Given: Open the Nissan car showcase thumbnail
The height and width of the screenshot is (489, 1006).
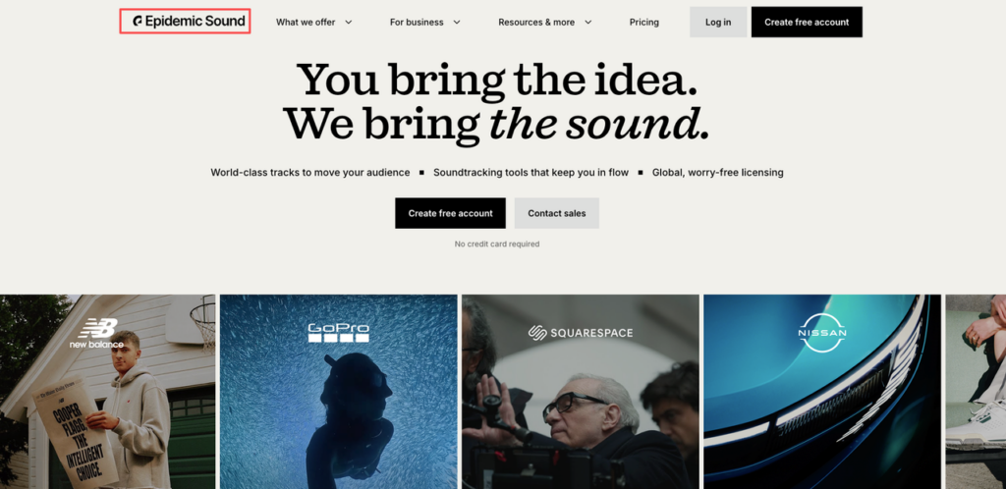Looking at the screenshot, I should point(822,392).
